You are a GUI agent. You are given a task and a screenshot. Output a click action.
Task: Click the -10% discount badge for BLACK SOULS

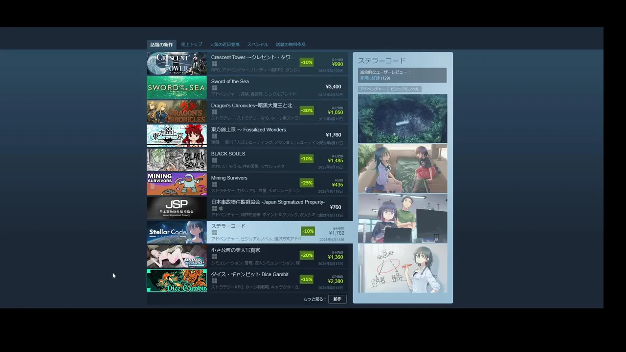tap(307, 159)
